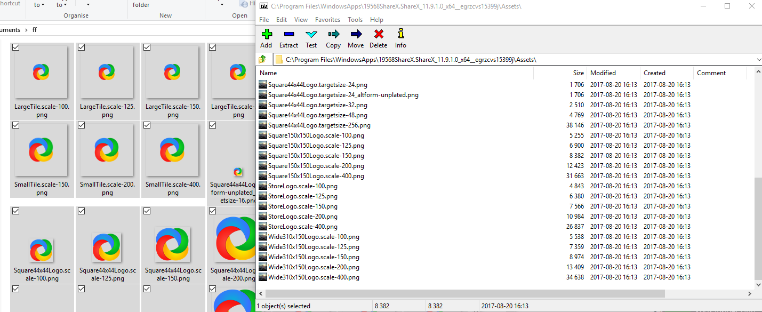Select Square44x44Logo.targetsize-24_altform-unplated.png file name

tap(343, 94)
